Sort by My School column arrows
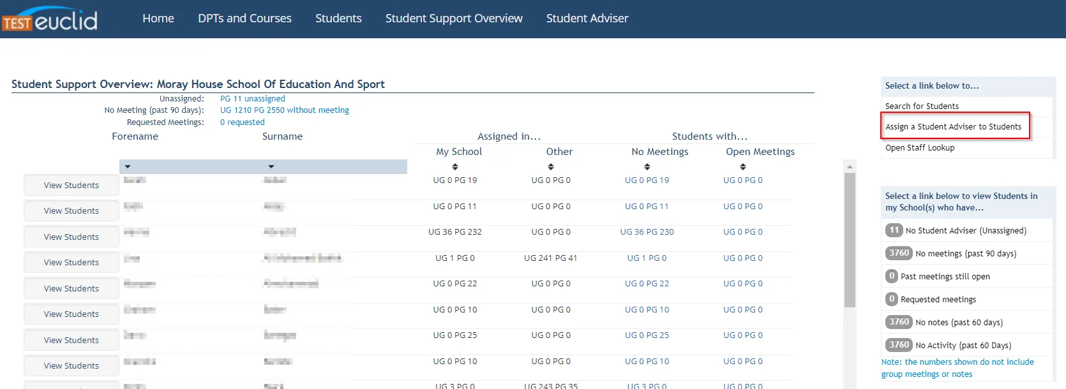 pos(455,166)
